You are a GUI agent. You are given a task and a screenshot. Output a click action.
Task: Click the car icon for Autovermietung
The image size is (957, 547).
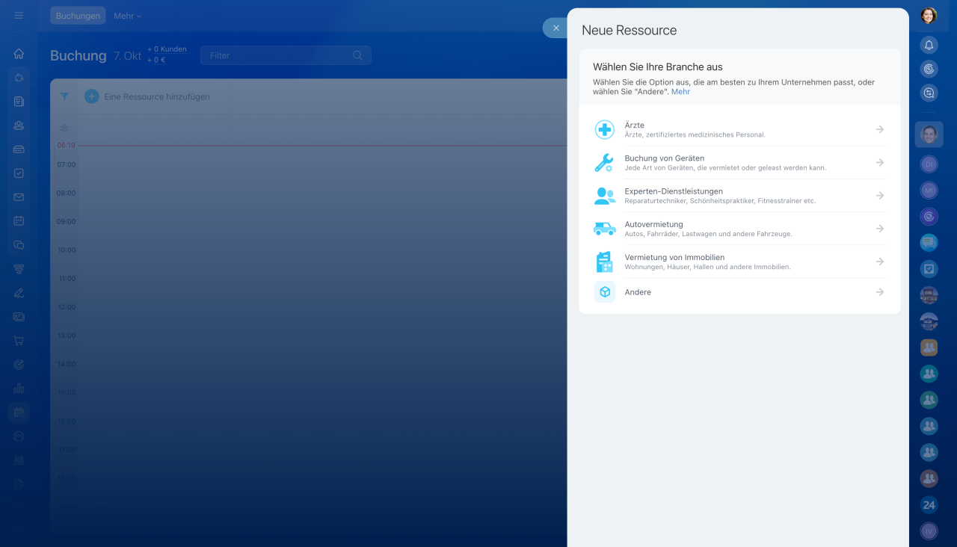click(x=604, y=229)
